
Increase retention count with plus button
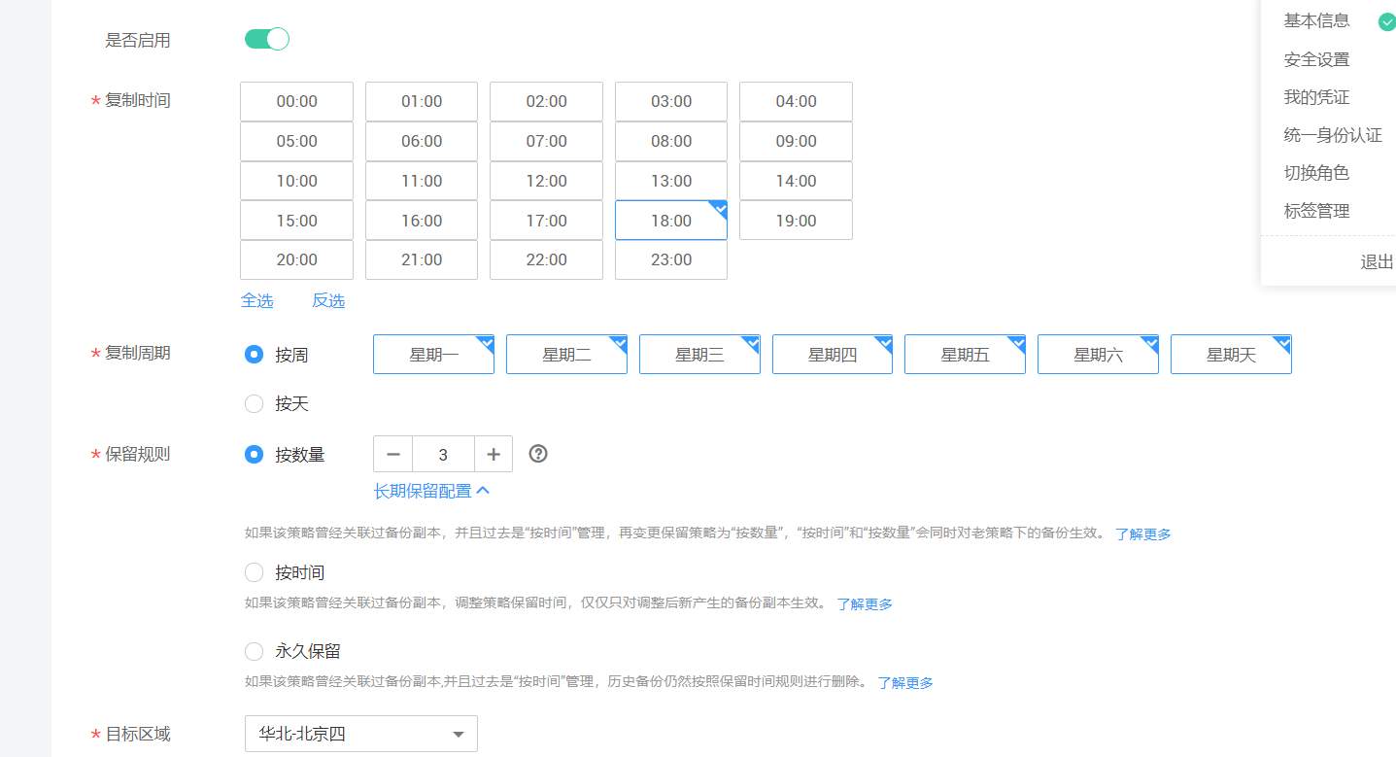494,454
